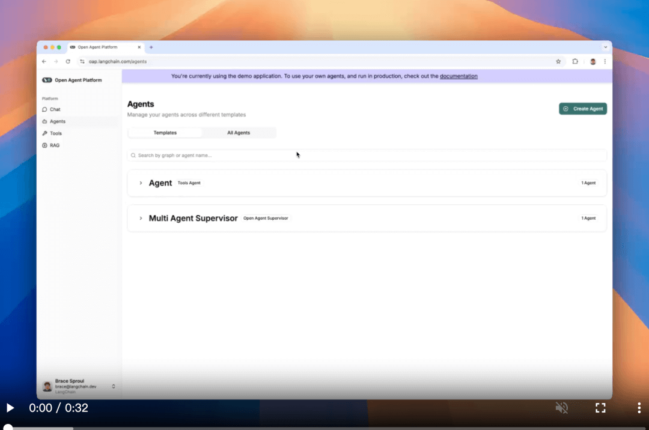This screenshot has width=649, height=430.
Task: Open Chat in the sidebar
Action: point(55,109)
